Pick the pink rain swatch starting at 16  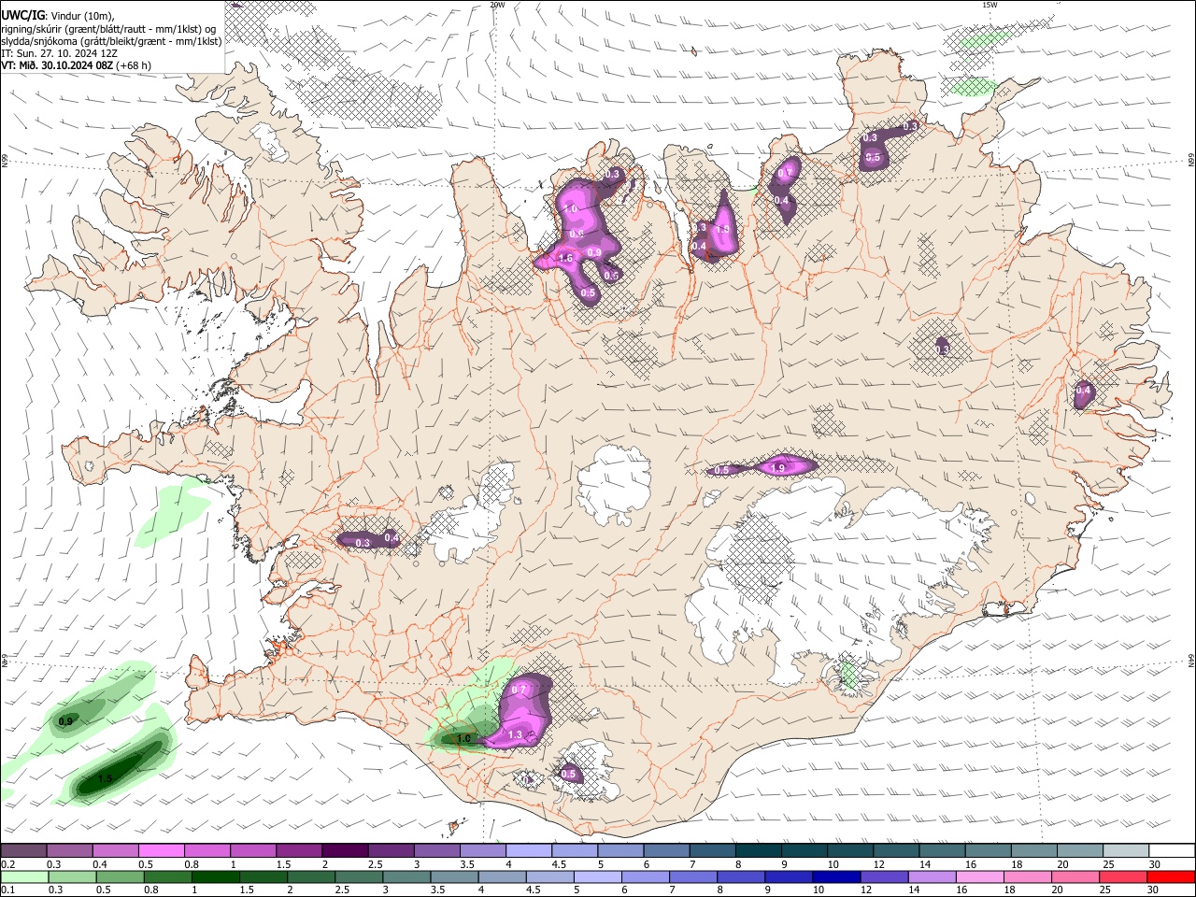click(977, 876)
